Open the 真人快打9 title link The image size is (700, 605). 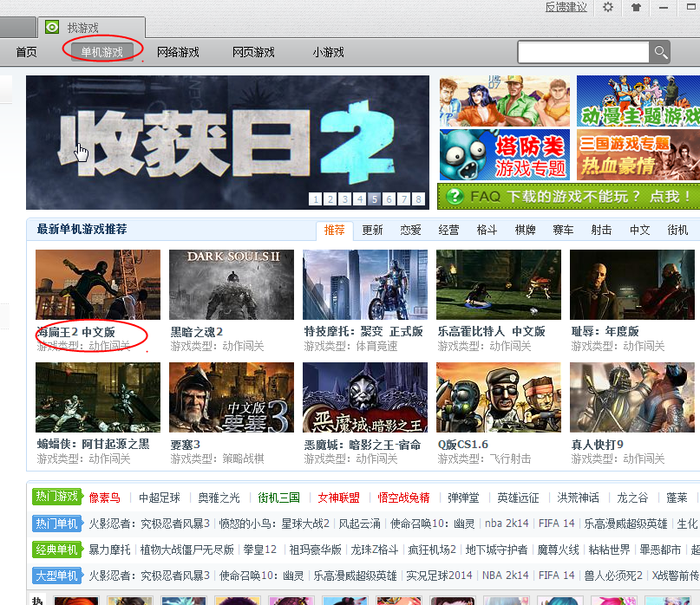click(x=598, y=445)
